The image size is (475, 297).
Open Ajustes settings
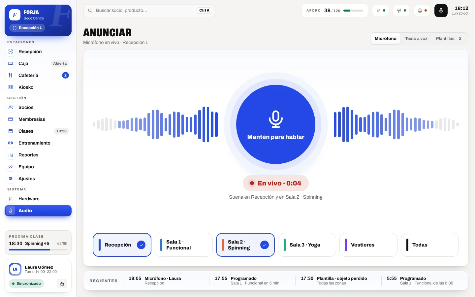click(38, 179)
